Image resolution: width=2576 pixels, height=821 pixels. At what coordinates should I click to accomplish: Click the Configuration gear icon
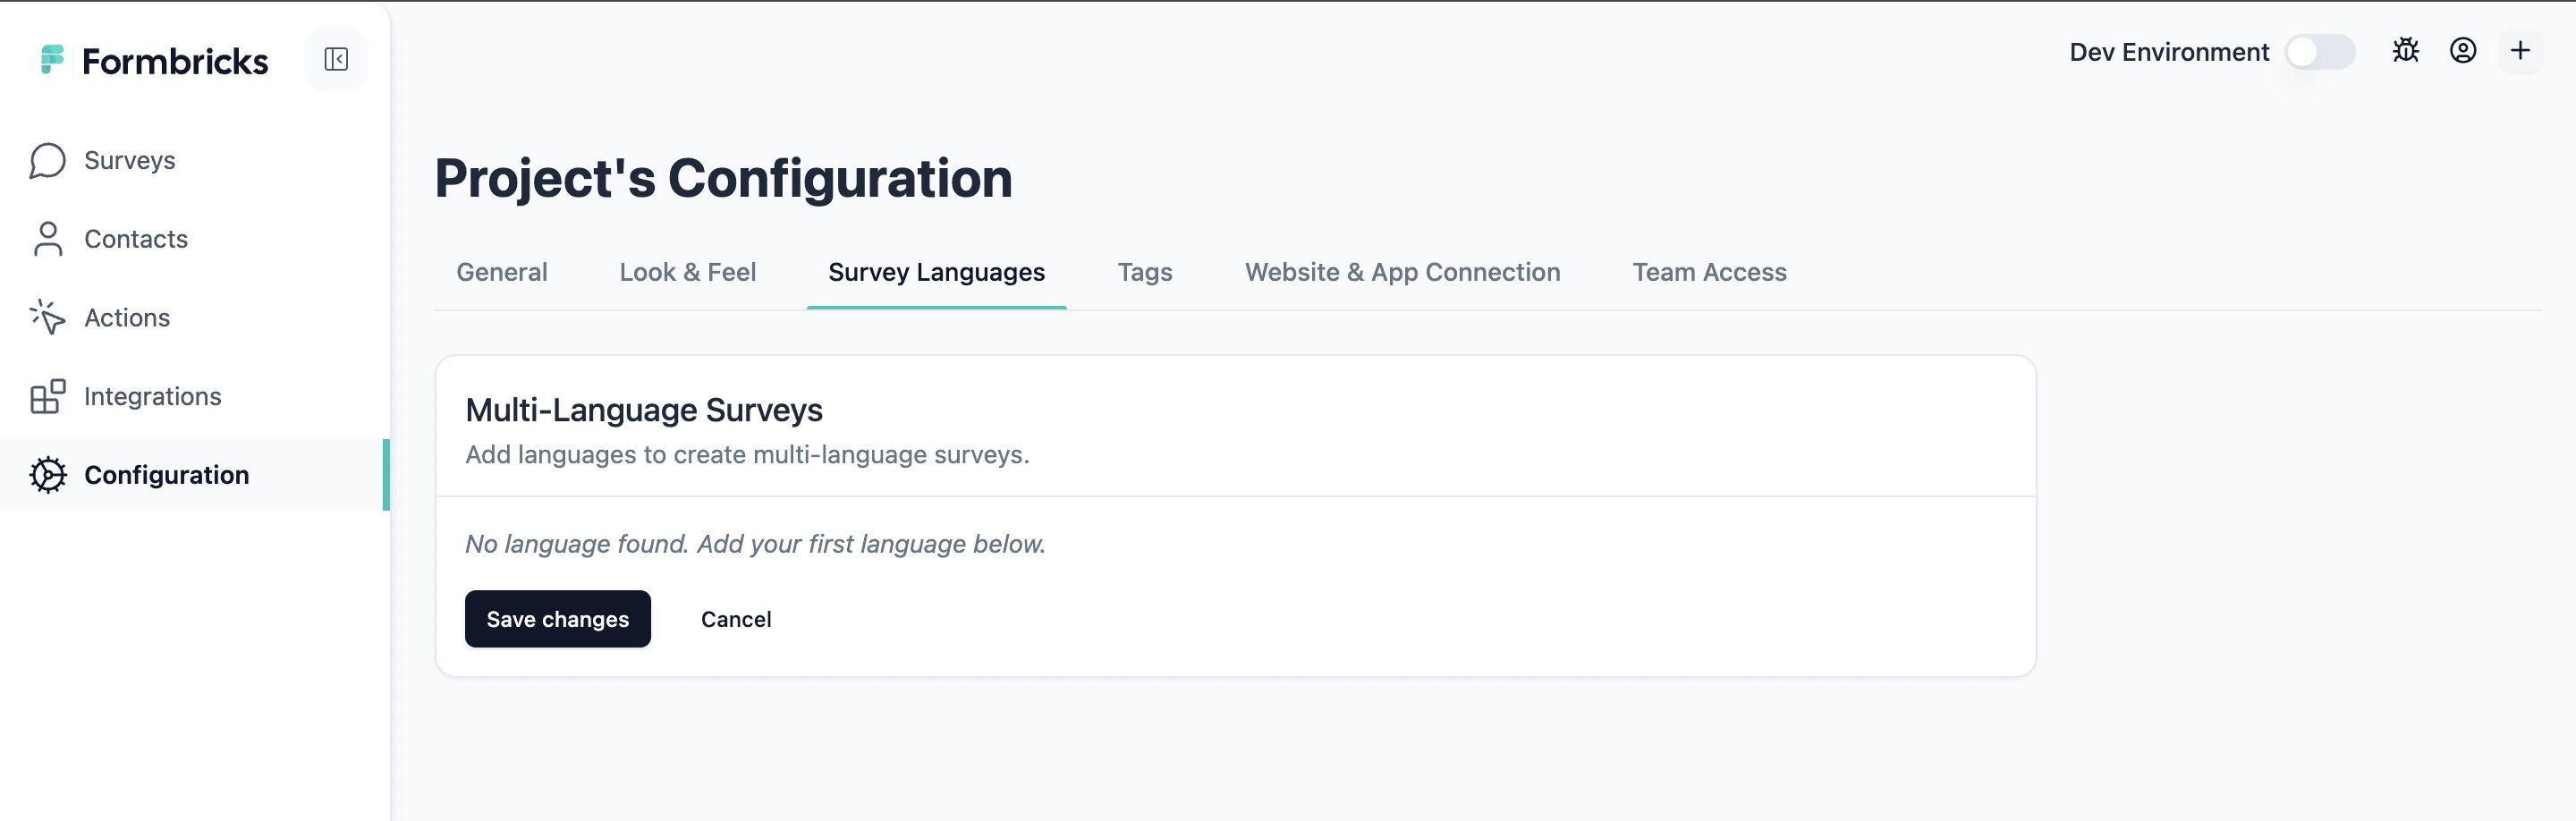point(47,475)
